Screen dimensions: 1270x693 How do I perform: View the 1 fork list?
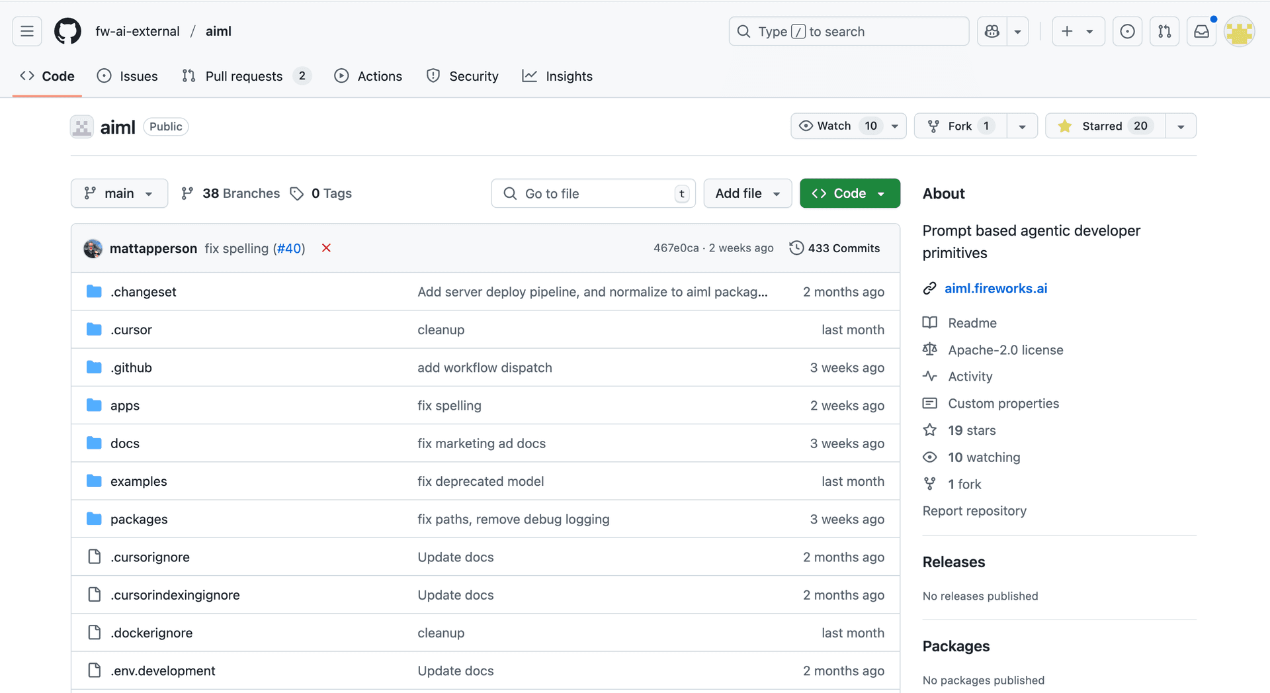point(964,485)
